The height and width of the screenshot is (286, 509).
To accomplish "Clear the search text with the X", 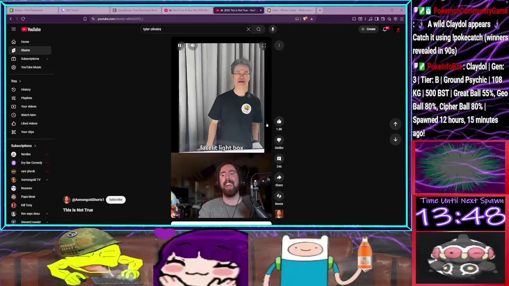I will pyautogui.click(x=249, y=29).
